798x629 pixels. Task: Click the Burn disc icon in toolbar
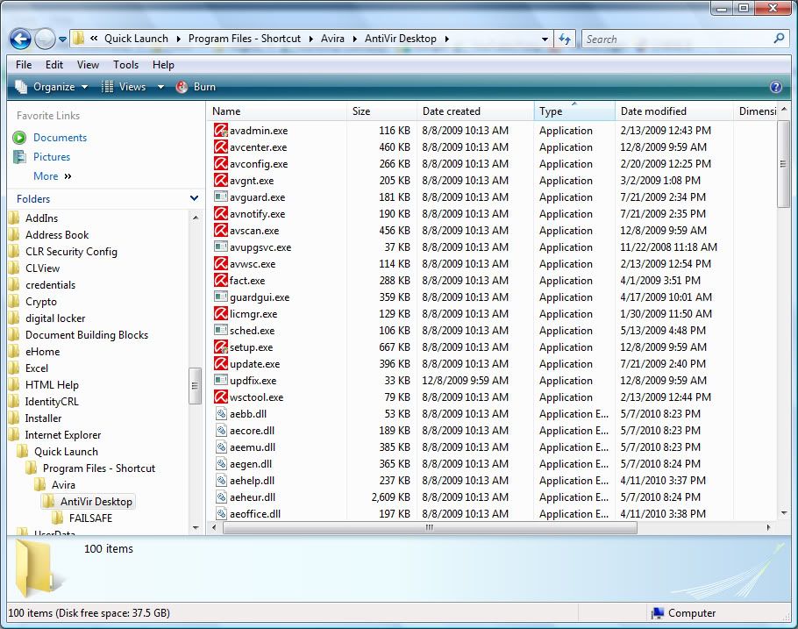pyautogui.click(x=182, y=87)
